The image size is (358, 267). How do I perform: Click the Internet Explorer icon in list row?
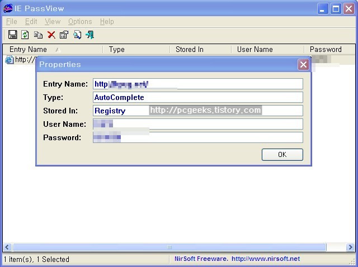pyautogui.click(x=10, y=60)
